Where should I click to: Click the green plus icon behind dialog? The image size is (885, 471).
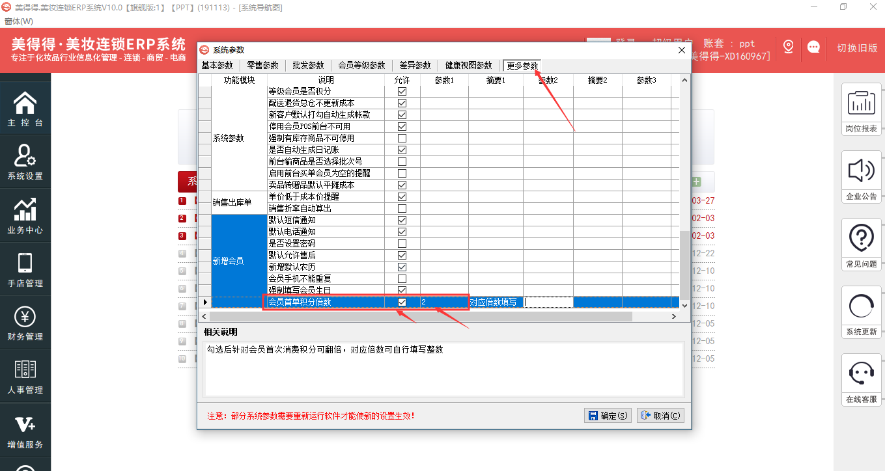(697, 182)
